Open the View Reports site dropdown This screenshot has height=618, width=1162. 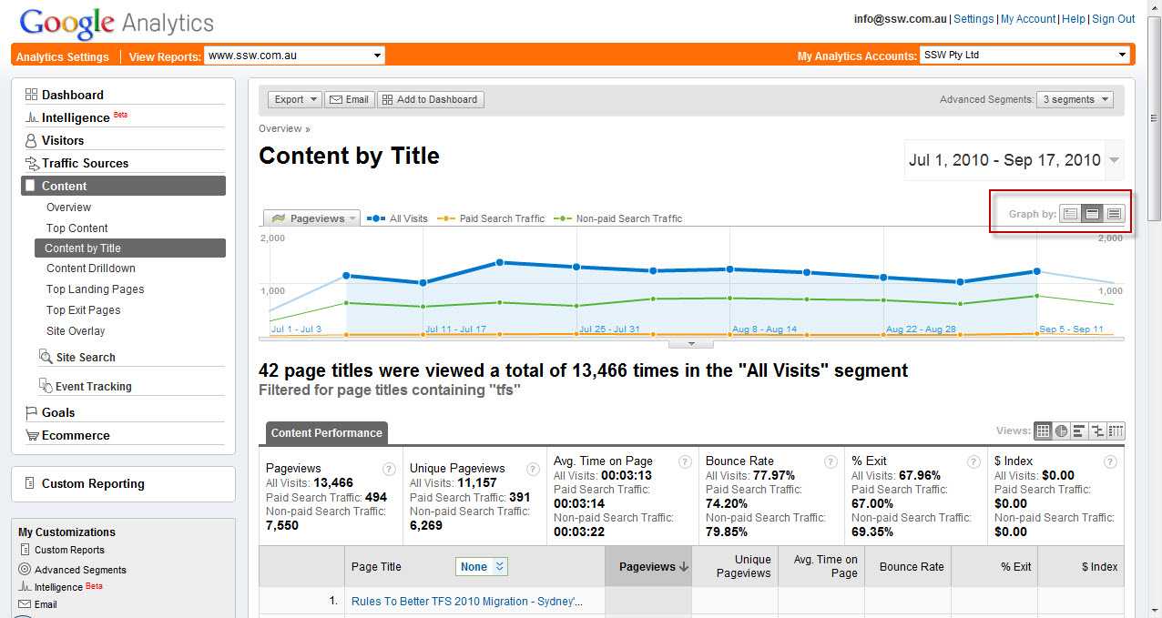click(x=294, y=56)
